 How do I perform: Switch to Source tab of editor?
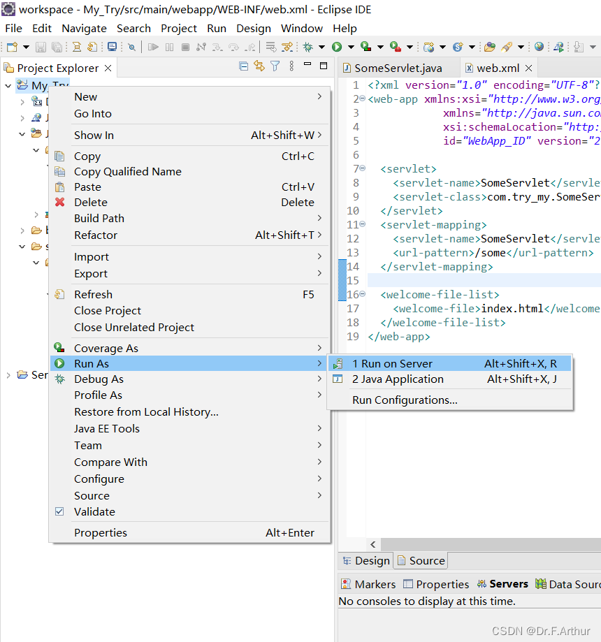421,560
